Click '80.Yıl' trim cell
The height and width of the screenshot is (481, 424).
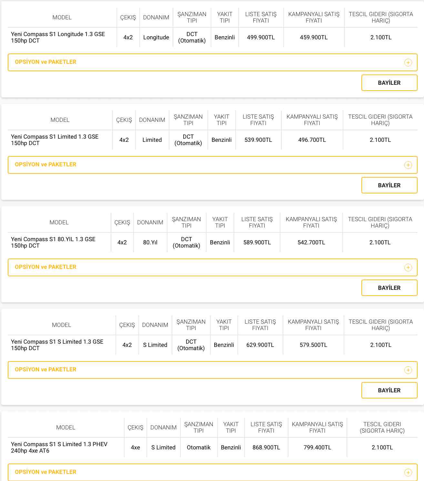[150, 242]
